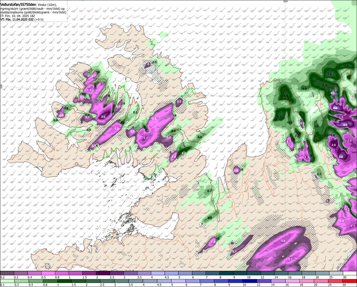Click the '10' label in the upper legend row
This screenshot has width=357, height=287.
(x=249, y=277)
